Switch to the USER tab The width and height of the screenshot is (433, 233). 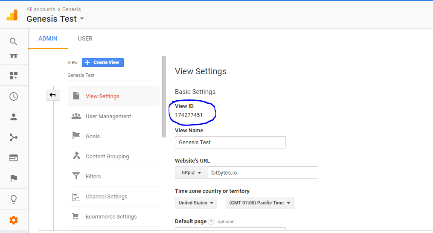pos(85,38)
